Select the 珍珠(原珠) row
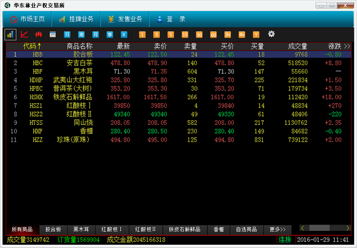Screen dimensions: 357x248 coord(178,140)
